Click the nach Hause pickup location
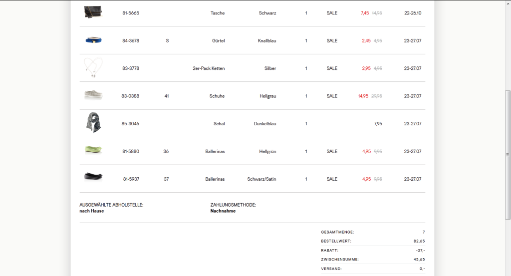This screenshot has height=276, width=511. pyautogui.click(x=92, y=211)
